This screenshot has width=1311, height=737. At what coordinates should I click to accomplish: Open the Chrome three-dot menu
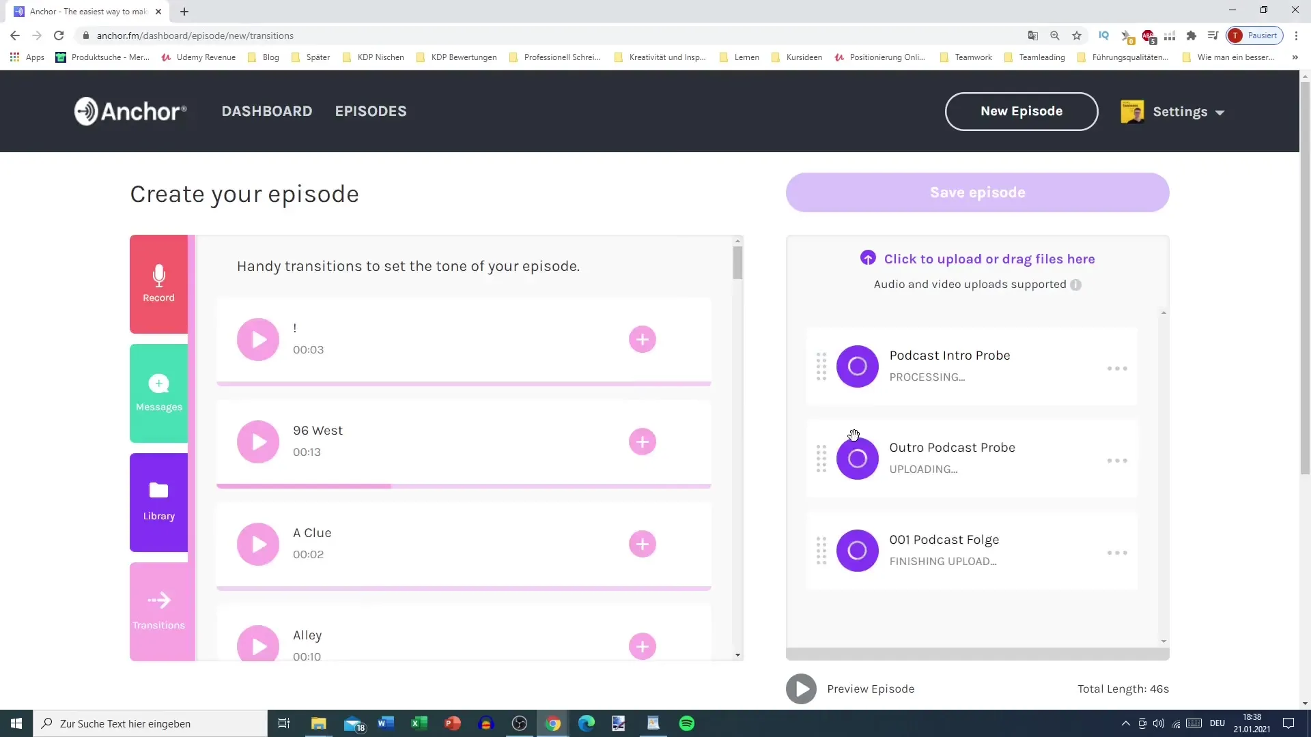pyautogui.click(x=1296, y=35)
